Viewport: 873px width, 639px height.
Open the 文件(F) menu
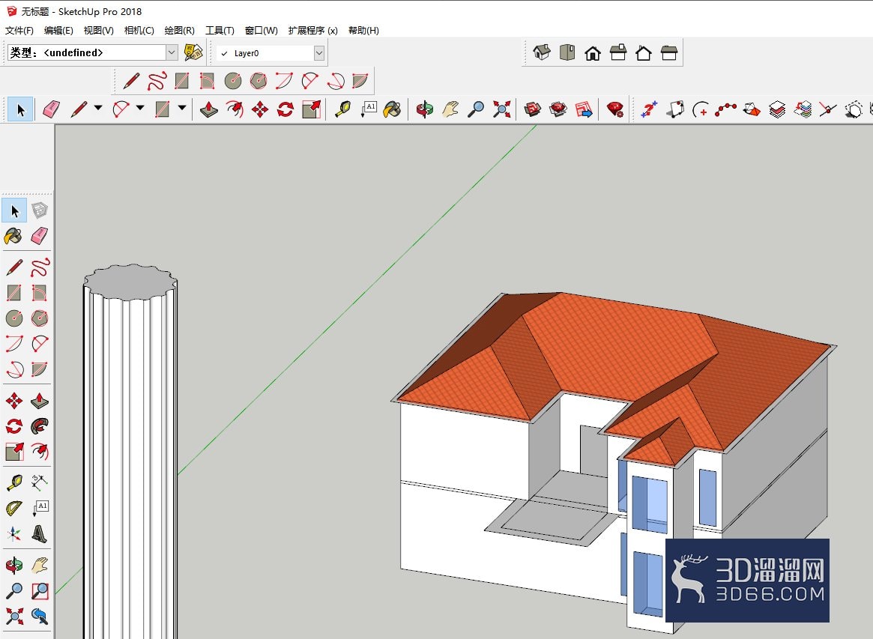coord(19,30)
